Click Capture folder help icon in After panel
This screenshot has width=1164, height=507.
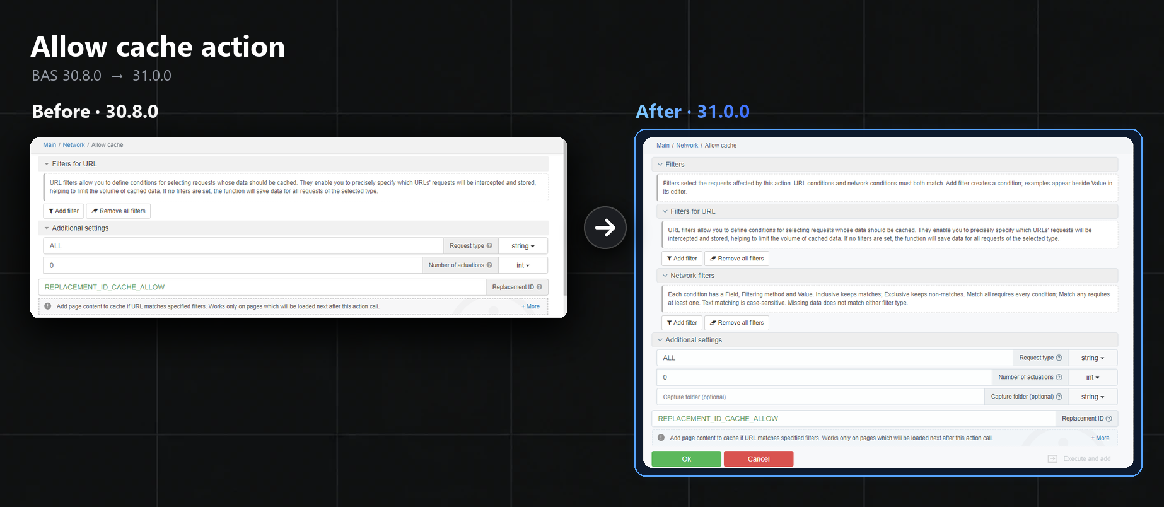[x=1059, y=397]
